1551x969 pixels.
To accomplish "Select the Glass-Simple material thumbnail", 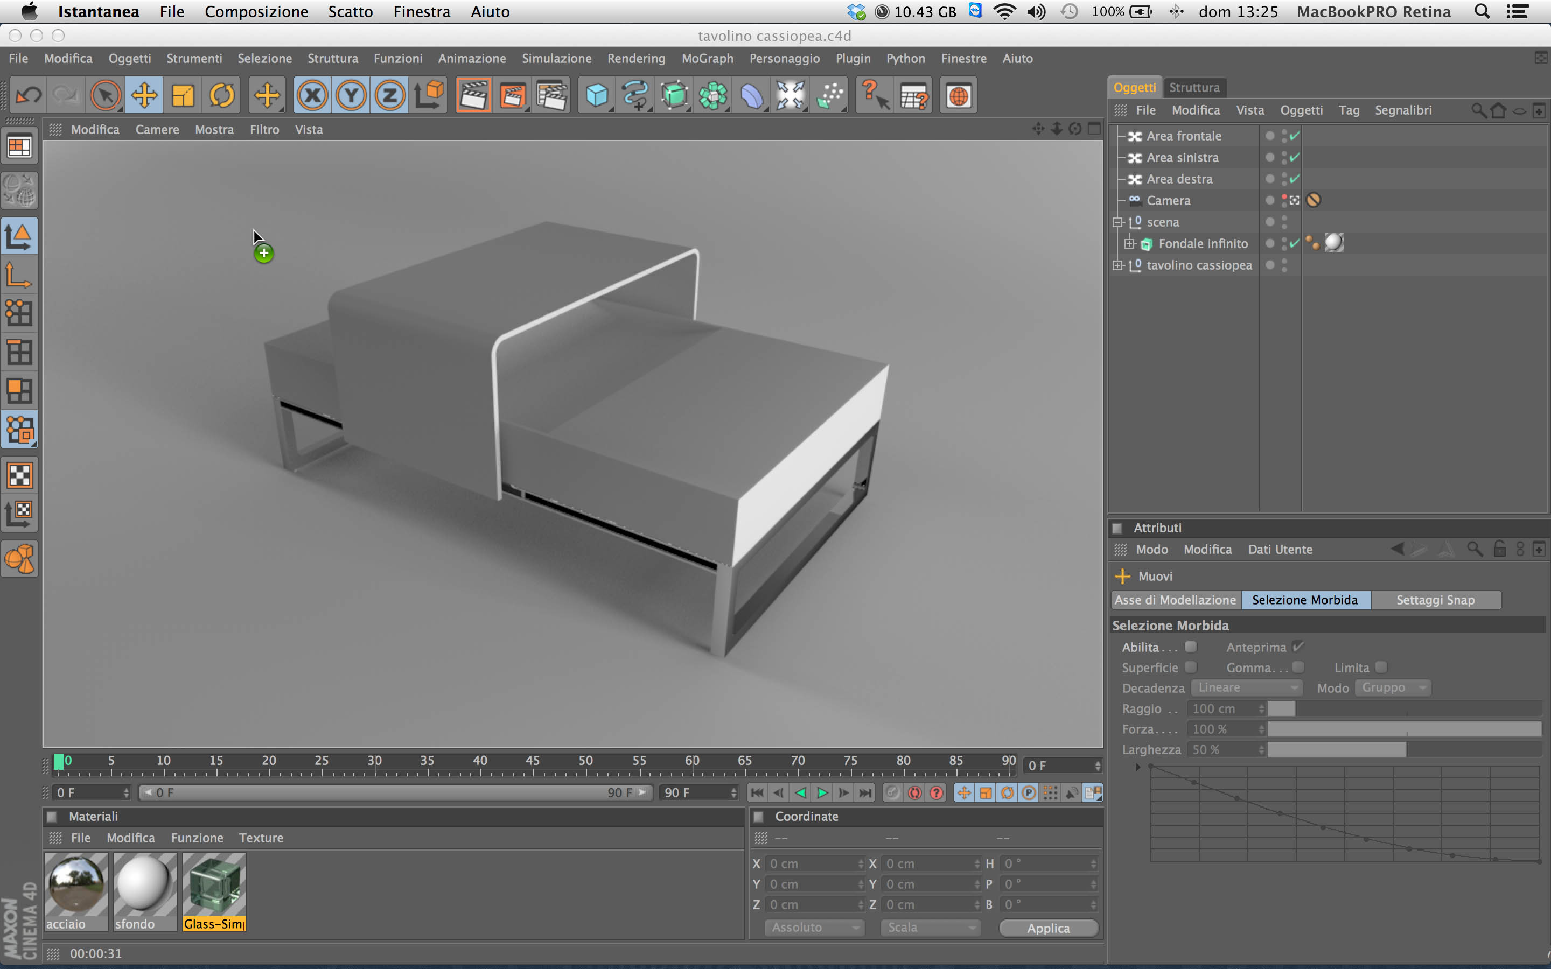I will point(214,884).
